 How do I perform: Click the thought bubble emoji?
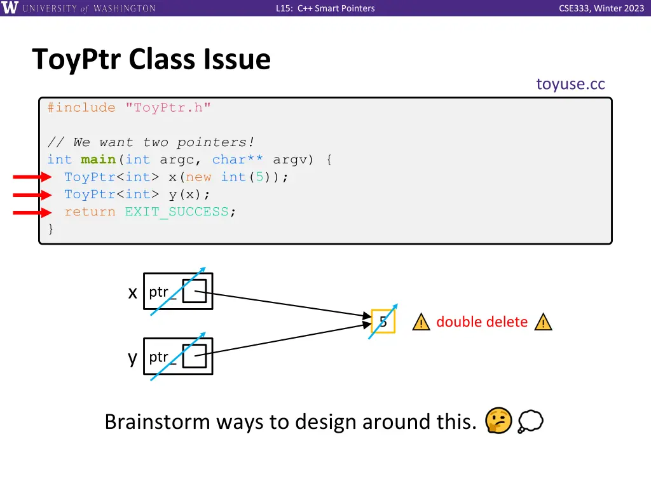(530, 422)
